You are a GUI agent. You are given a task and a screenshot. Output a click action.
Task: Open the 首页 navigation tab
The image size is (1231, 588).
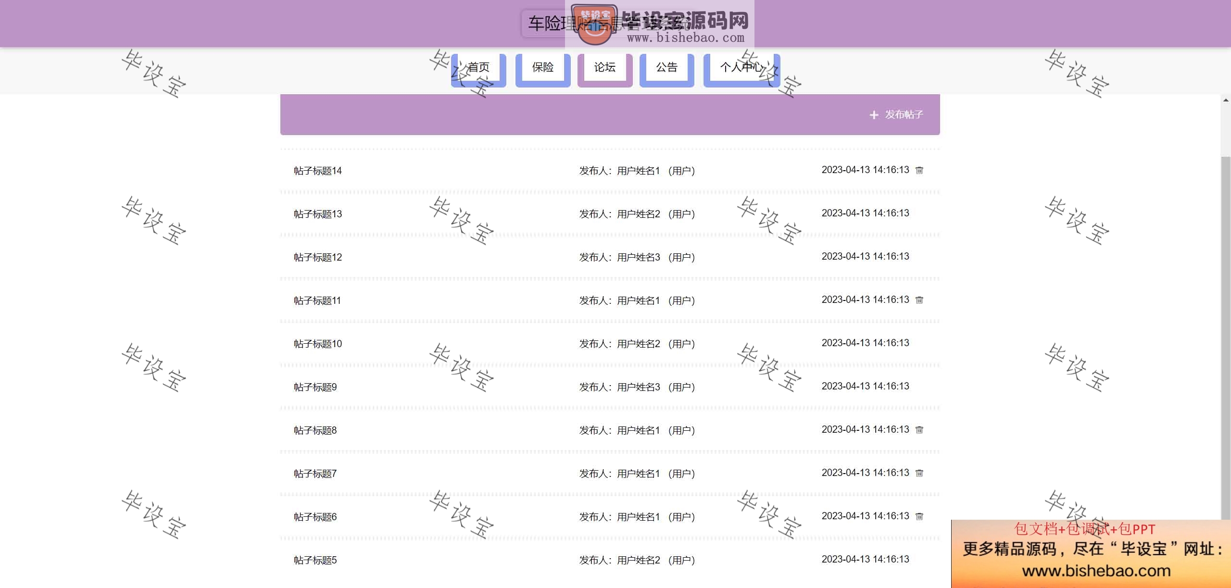pos(478,67)
